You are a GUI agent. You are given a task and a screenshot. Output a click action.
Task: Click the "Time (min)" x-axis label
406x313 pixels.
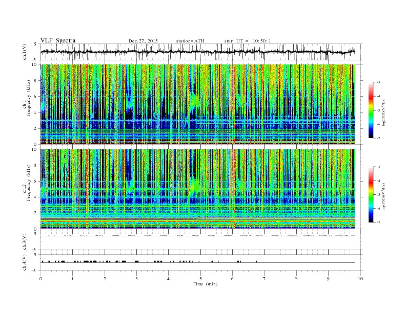[x=205, y=284]
